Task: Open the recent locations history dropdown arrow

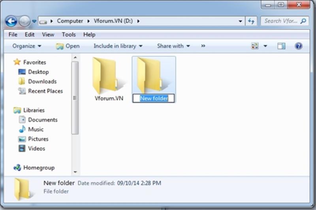Action: [34, 21]
